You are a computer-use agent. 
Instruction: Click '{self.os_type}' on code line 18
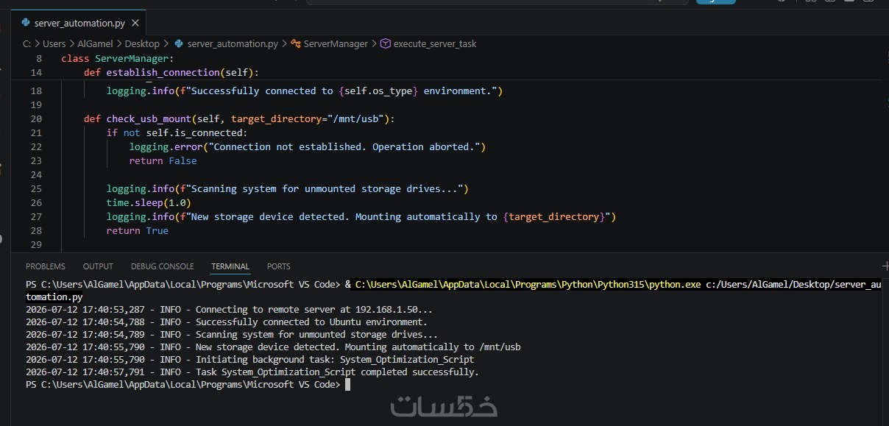pos(378,91)
